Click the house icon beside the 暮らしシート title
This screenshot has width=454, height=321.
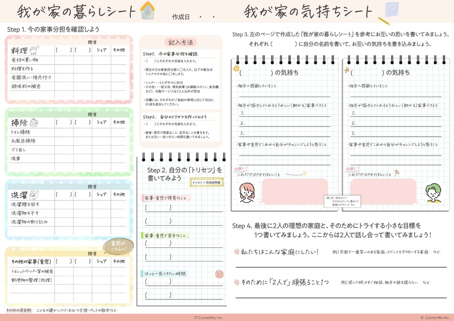point(147,10)
